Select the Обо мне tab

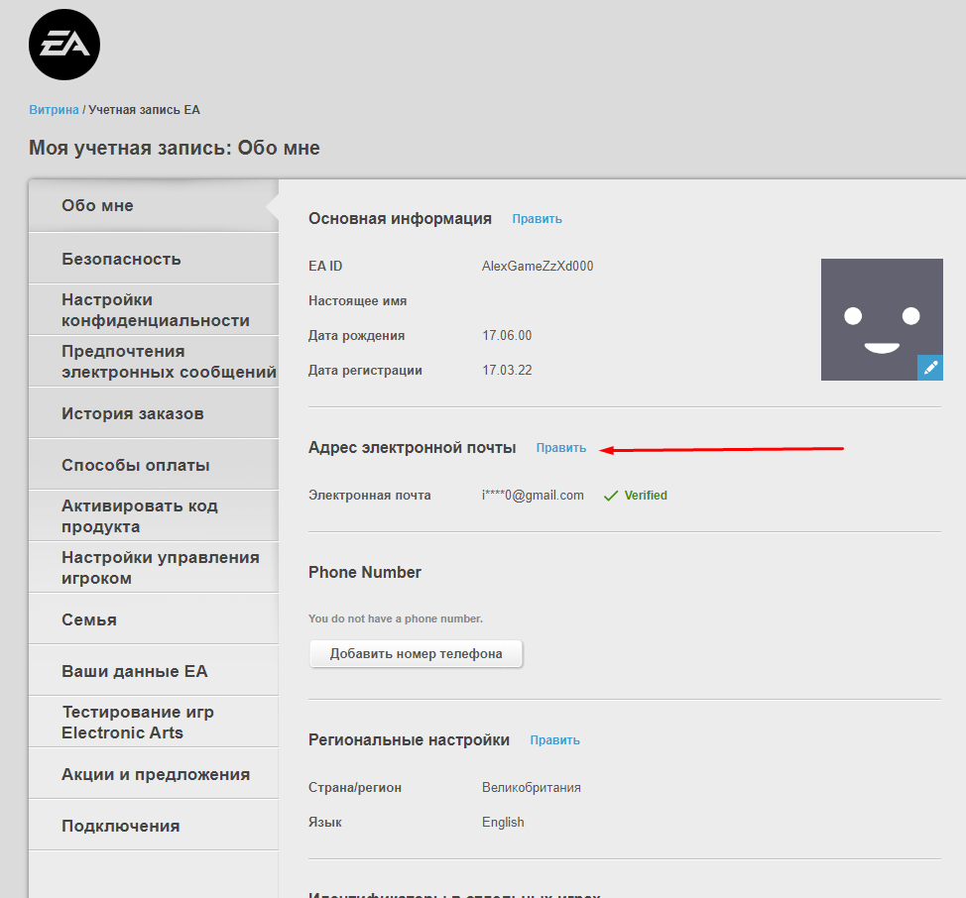point(154,205)
